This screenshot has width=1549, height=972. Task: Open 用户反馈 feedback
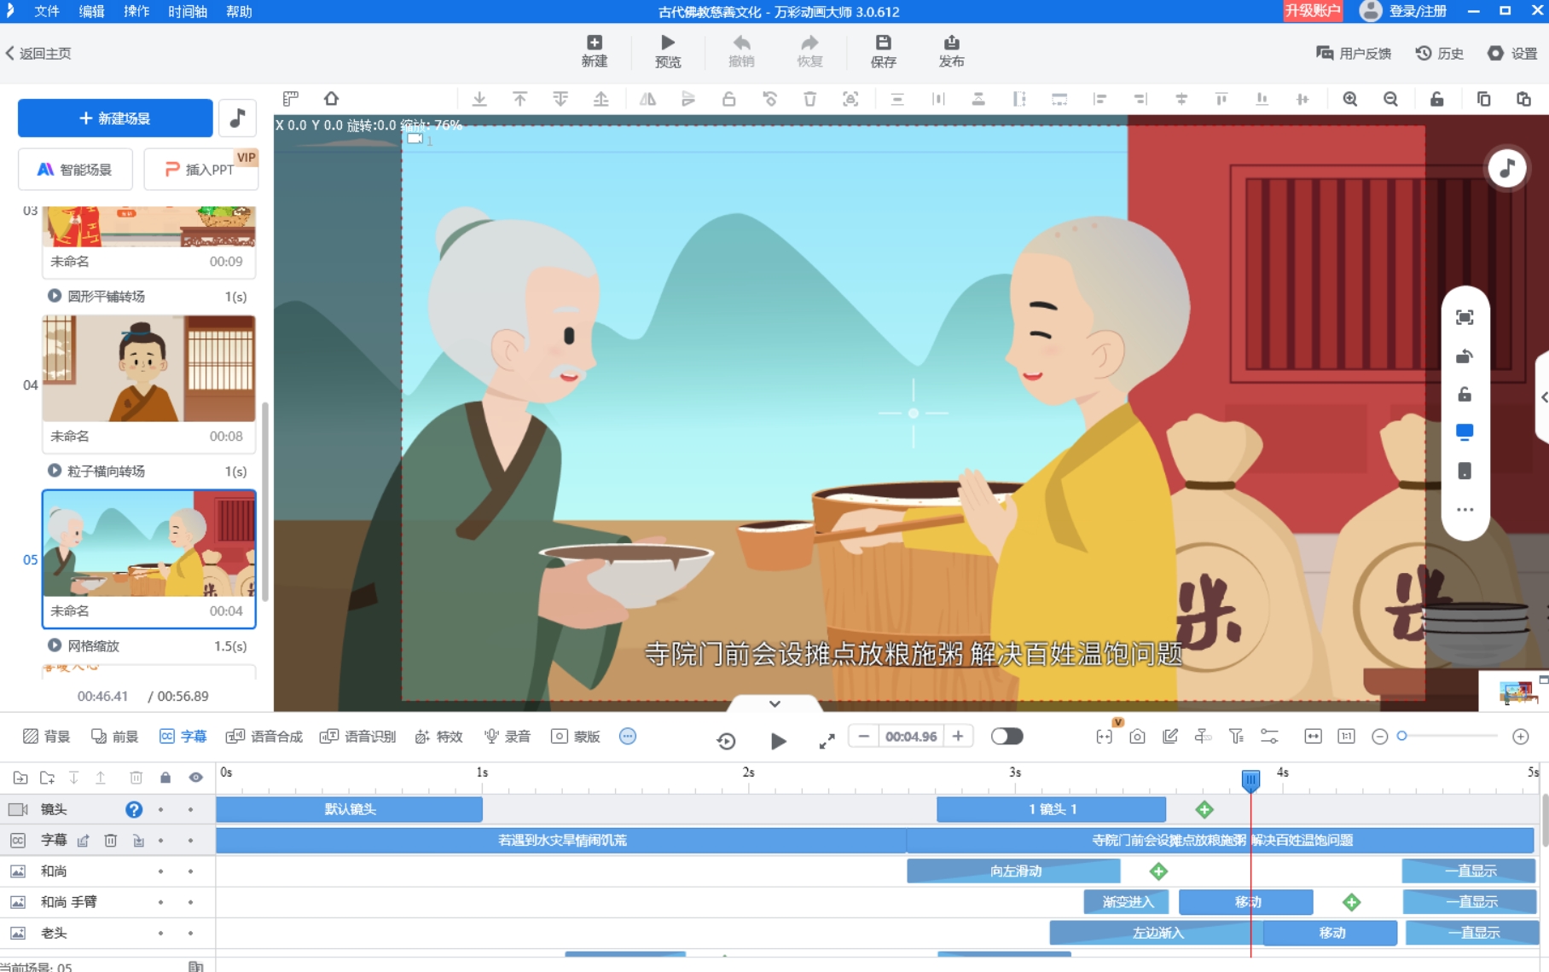tap(1354, 53)
